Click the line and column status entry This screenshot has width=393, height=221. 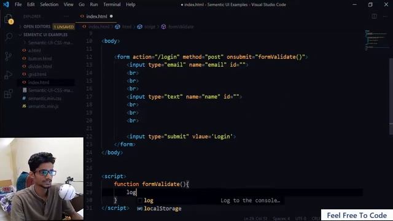click(x=255, y=219)
